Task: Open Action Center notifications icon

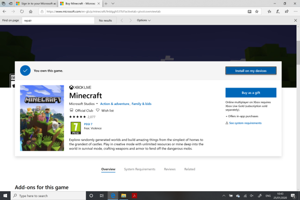Action: pos(293,196)
